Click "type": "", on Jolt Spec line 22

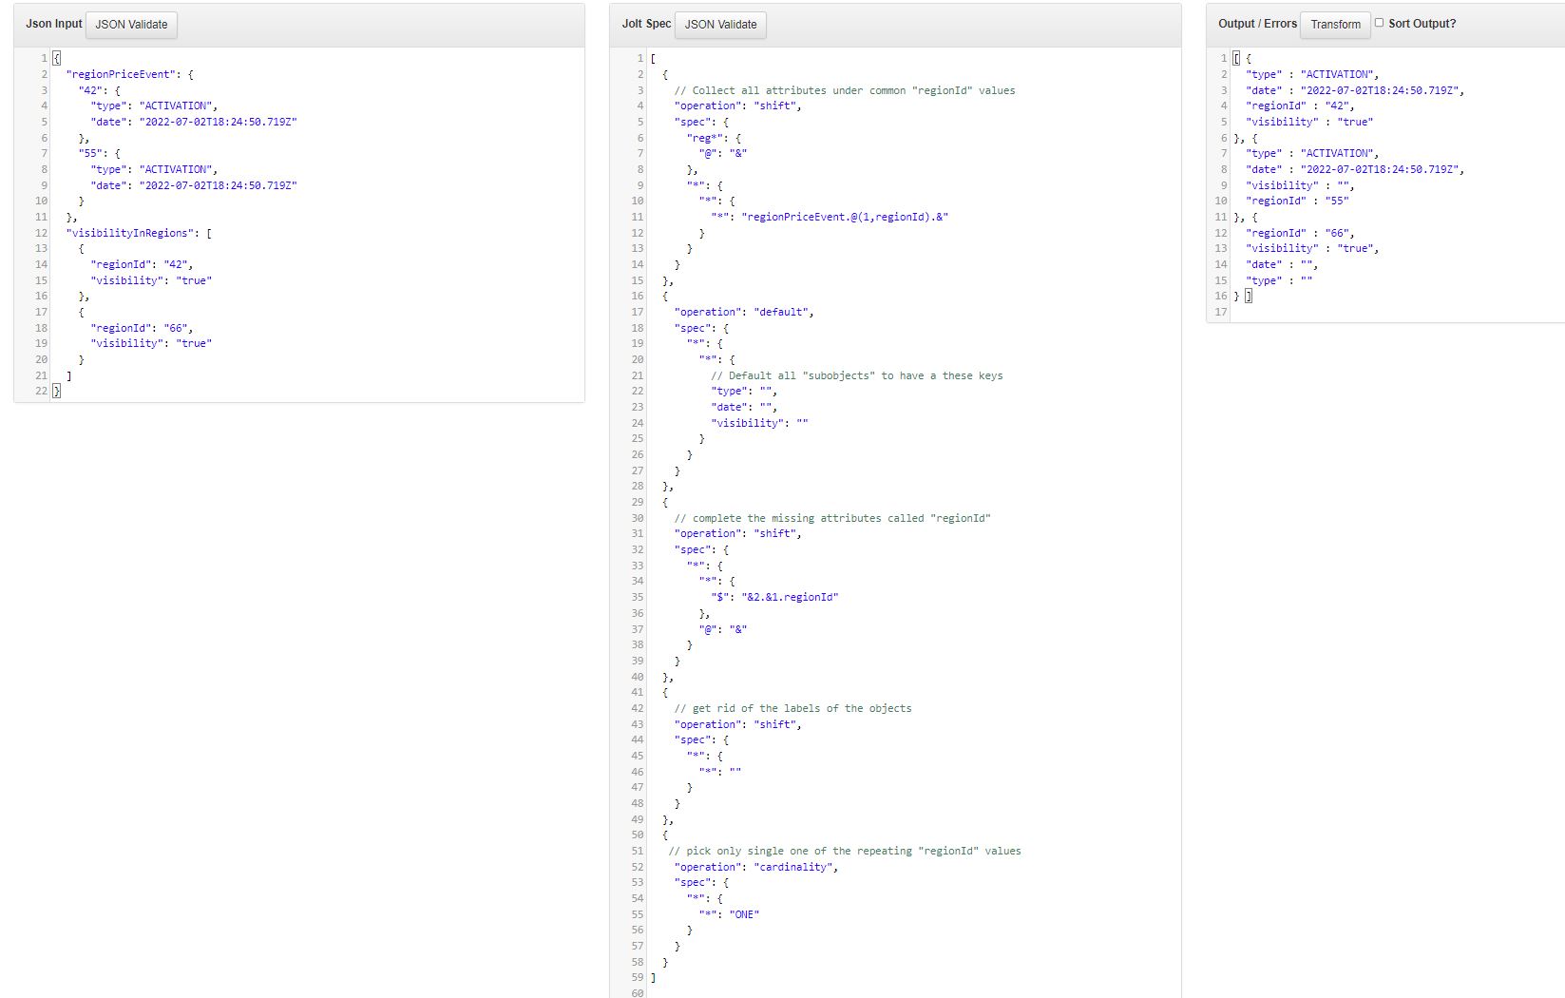[744, 391]
